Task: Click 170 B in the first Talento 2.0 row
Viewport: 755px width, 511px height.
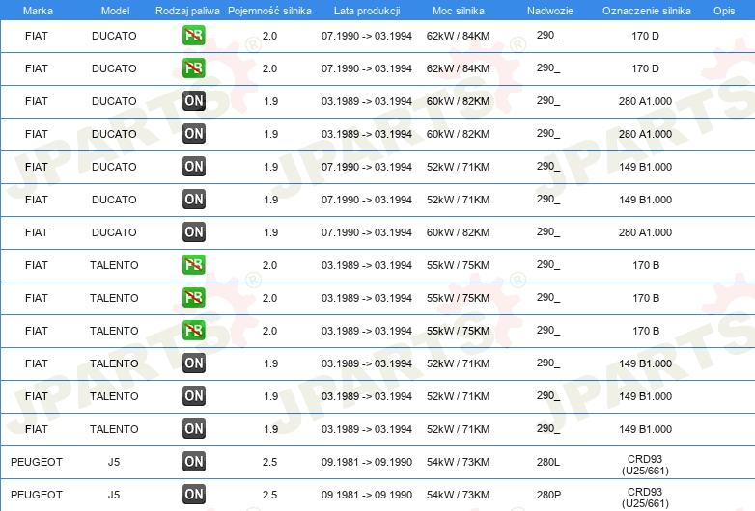Action: [x=646, y=265]
